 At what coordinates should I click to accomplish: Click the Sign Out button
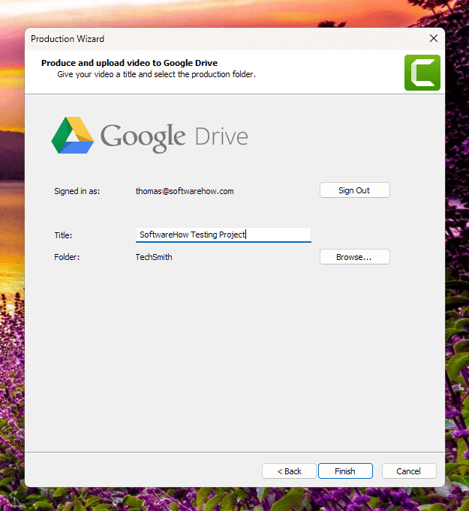355,190
